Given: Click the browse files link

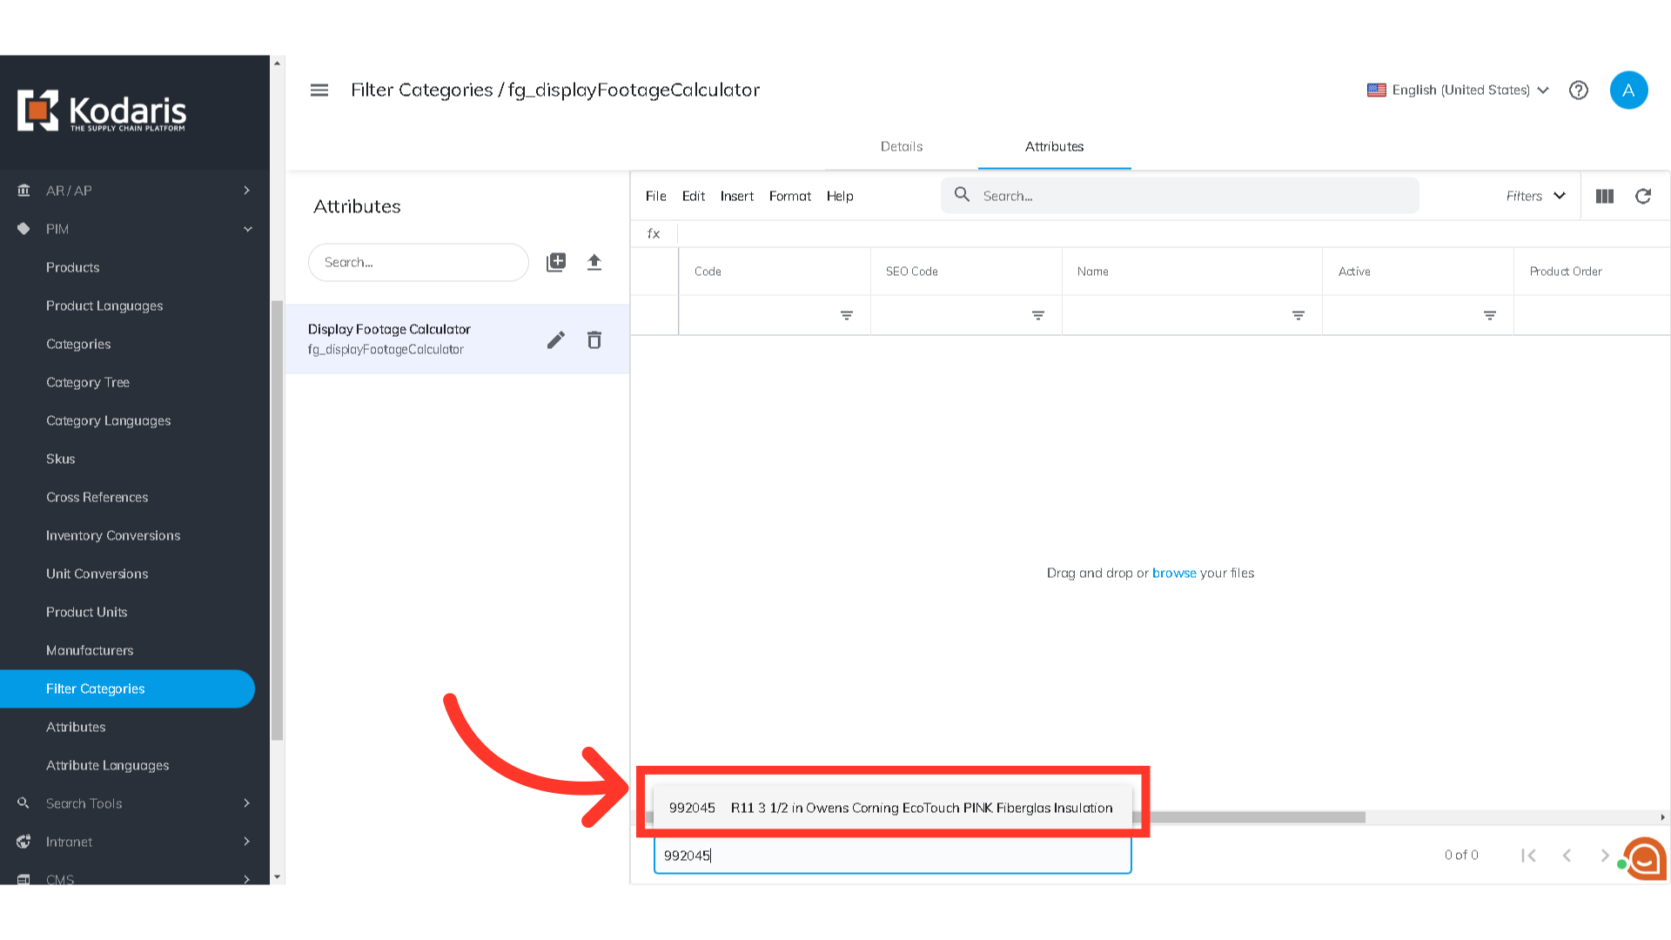Looking at the screenshot, I should 1174,573.
